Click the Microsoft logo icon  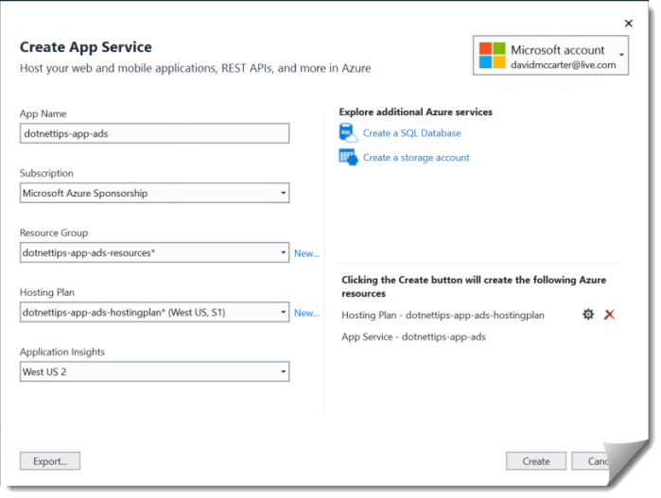[x=492, y=57]
